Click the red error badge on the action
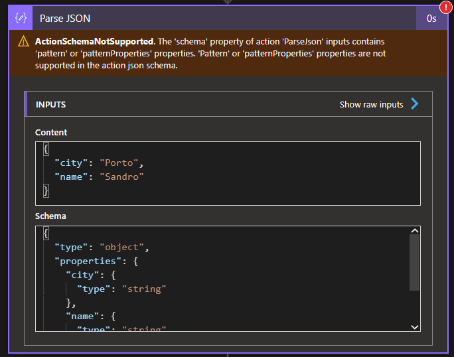The image size is (454, 357). (445, 7)
